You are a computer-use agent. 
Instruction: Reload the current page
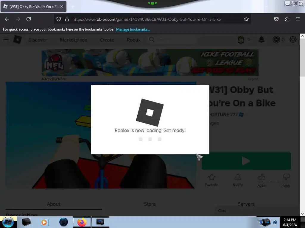click(x=29, y=19)
